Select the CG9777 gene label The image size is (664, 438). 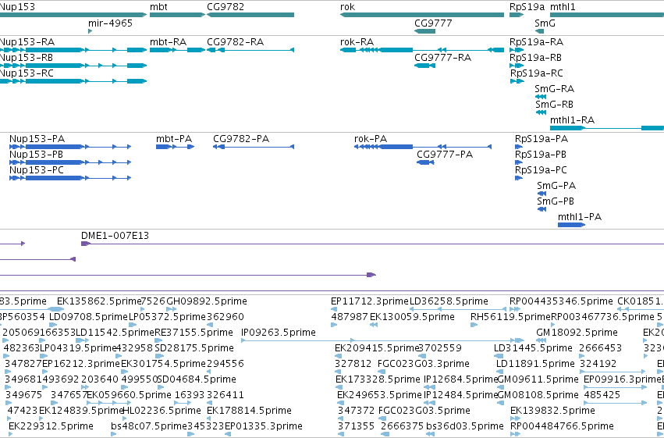click(x=433, y=23)
